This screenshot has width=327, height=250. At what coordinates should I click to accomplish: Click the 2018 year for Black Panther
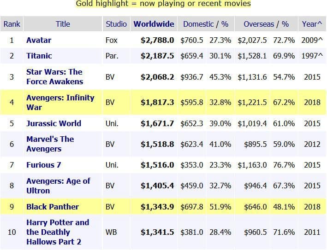312,207
